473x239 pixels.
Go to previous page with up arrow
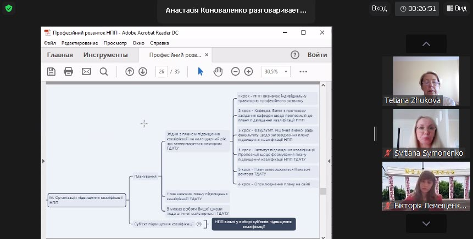click(x=130, y=71)
